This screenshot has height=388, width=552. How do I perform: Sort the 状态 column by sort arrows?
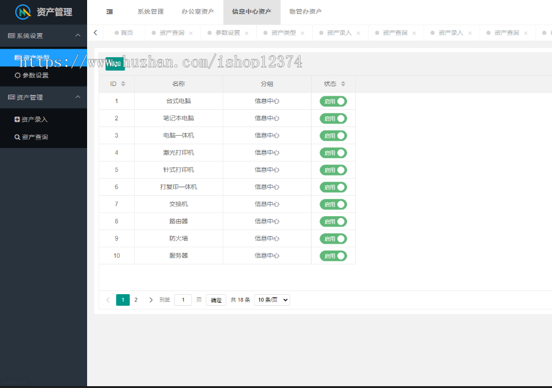click(343, 84)
